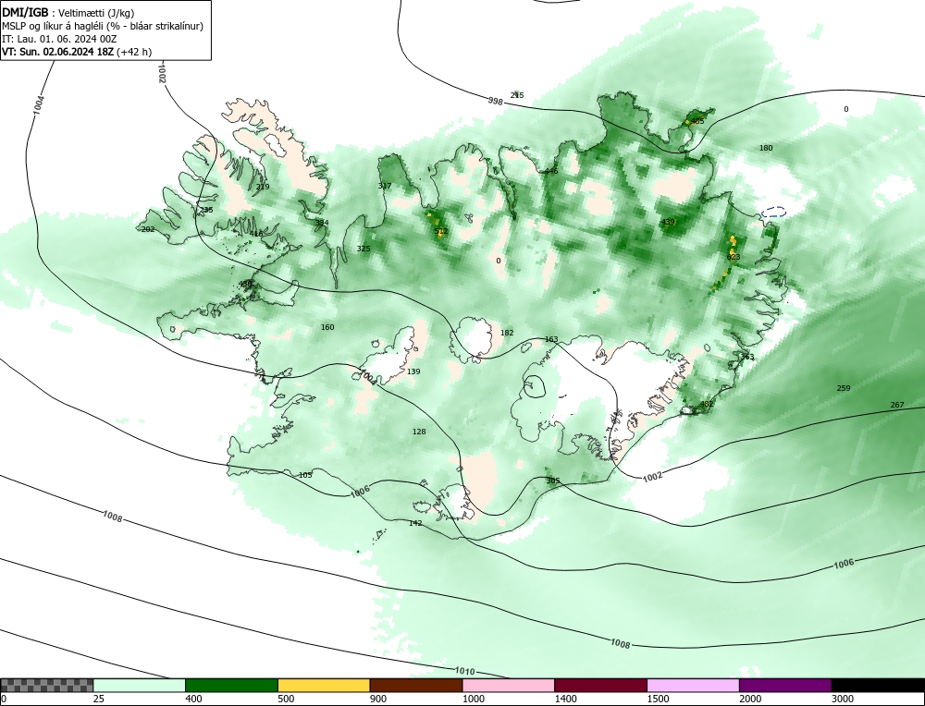Screen dimensions: 925x706
Task: Select the legend scale label 400
Action: [x=193, y=699]
